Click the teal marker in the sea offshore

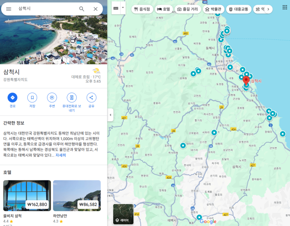pyautogui.click(x=283, y=134)
